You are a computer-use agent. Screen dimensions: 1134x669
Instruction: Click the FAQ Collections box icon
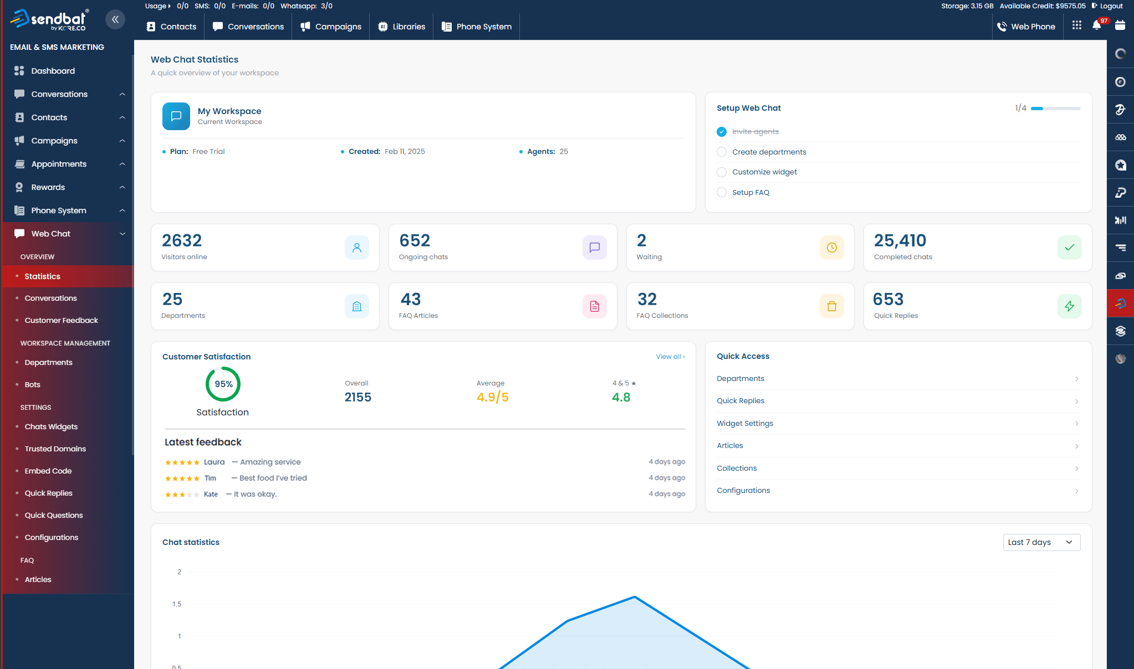tap(832, 306)
